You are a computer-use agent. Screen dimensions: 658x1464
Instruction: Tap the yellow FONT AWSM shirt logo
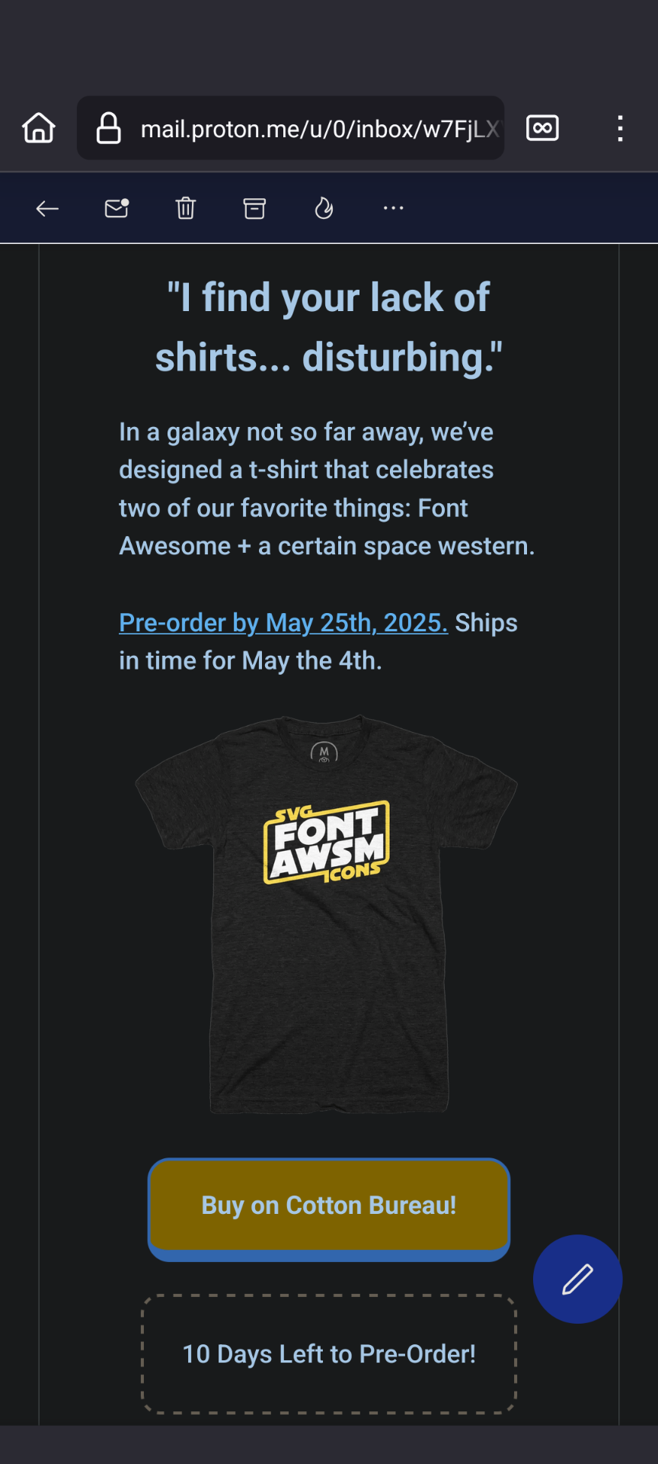point(327,843)
